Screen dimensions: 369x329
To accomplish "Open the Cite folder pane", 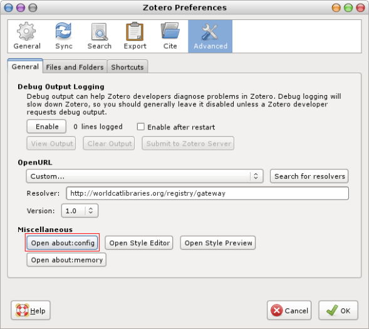I will [x=170, y=36].
